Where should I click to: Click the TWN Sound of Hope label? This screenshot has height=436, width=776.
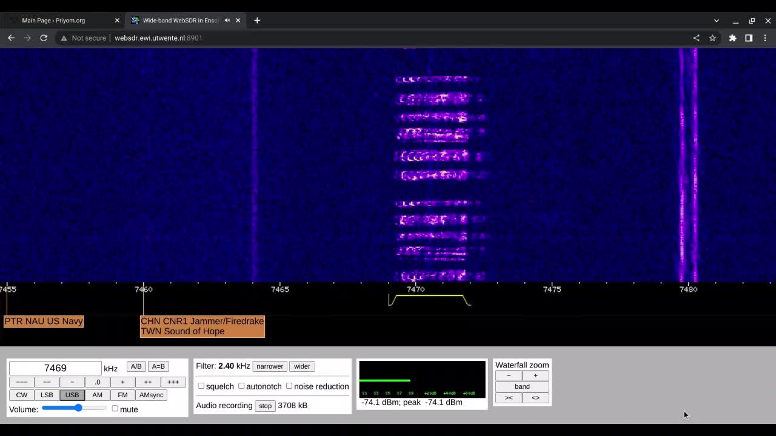[x=182, y=332]
